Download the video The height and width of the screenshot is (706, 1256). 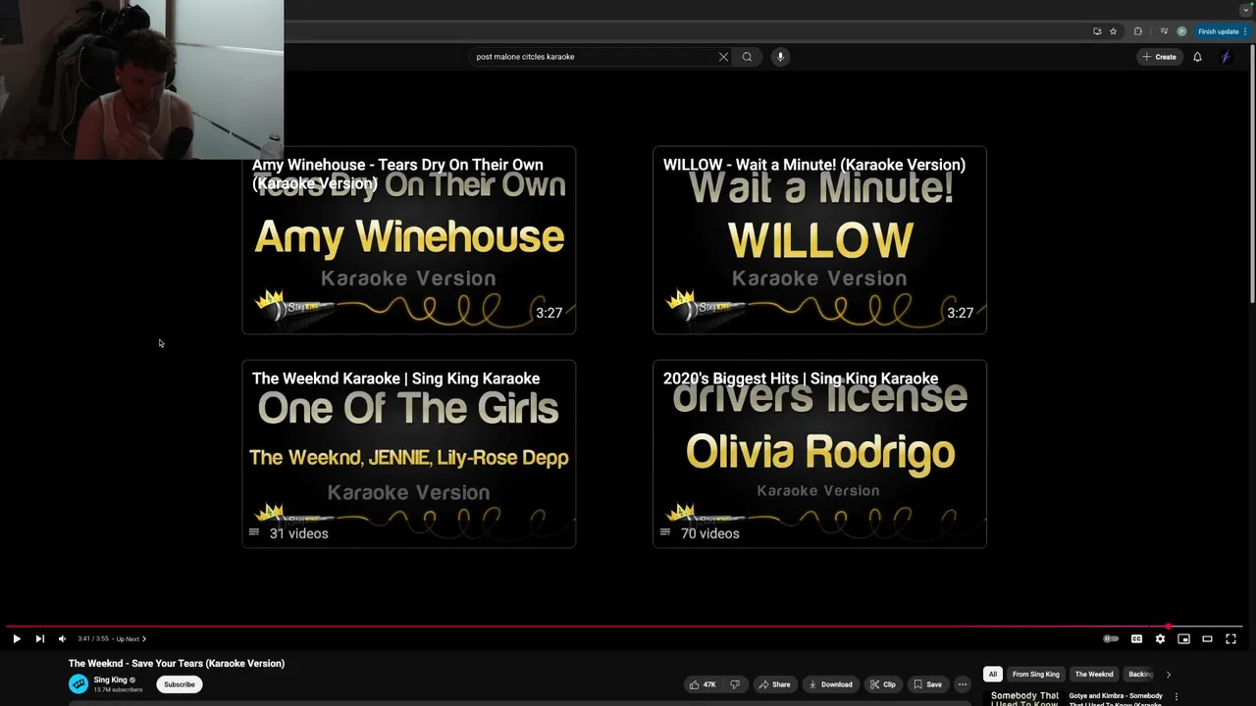pos(830,684)
